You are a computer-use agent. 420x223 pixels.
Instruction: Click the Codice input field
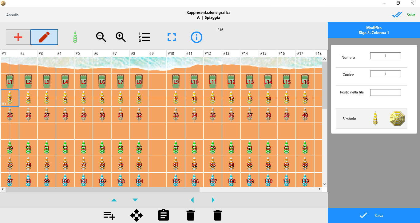[386, 74]
